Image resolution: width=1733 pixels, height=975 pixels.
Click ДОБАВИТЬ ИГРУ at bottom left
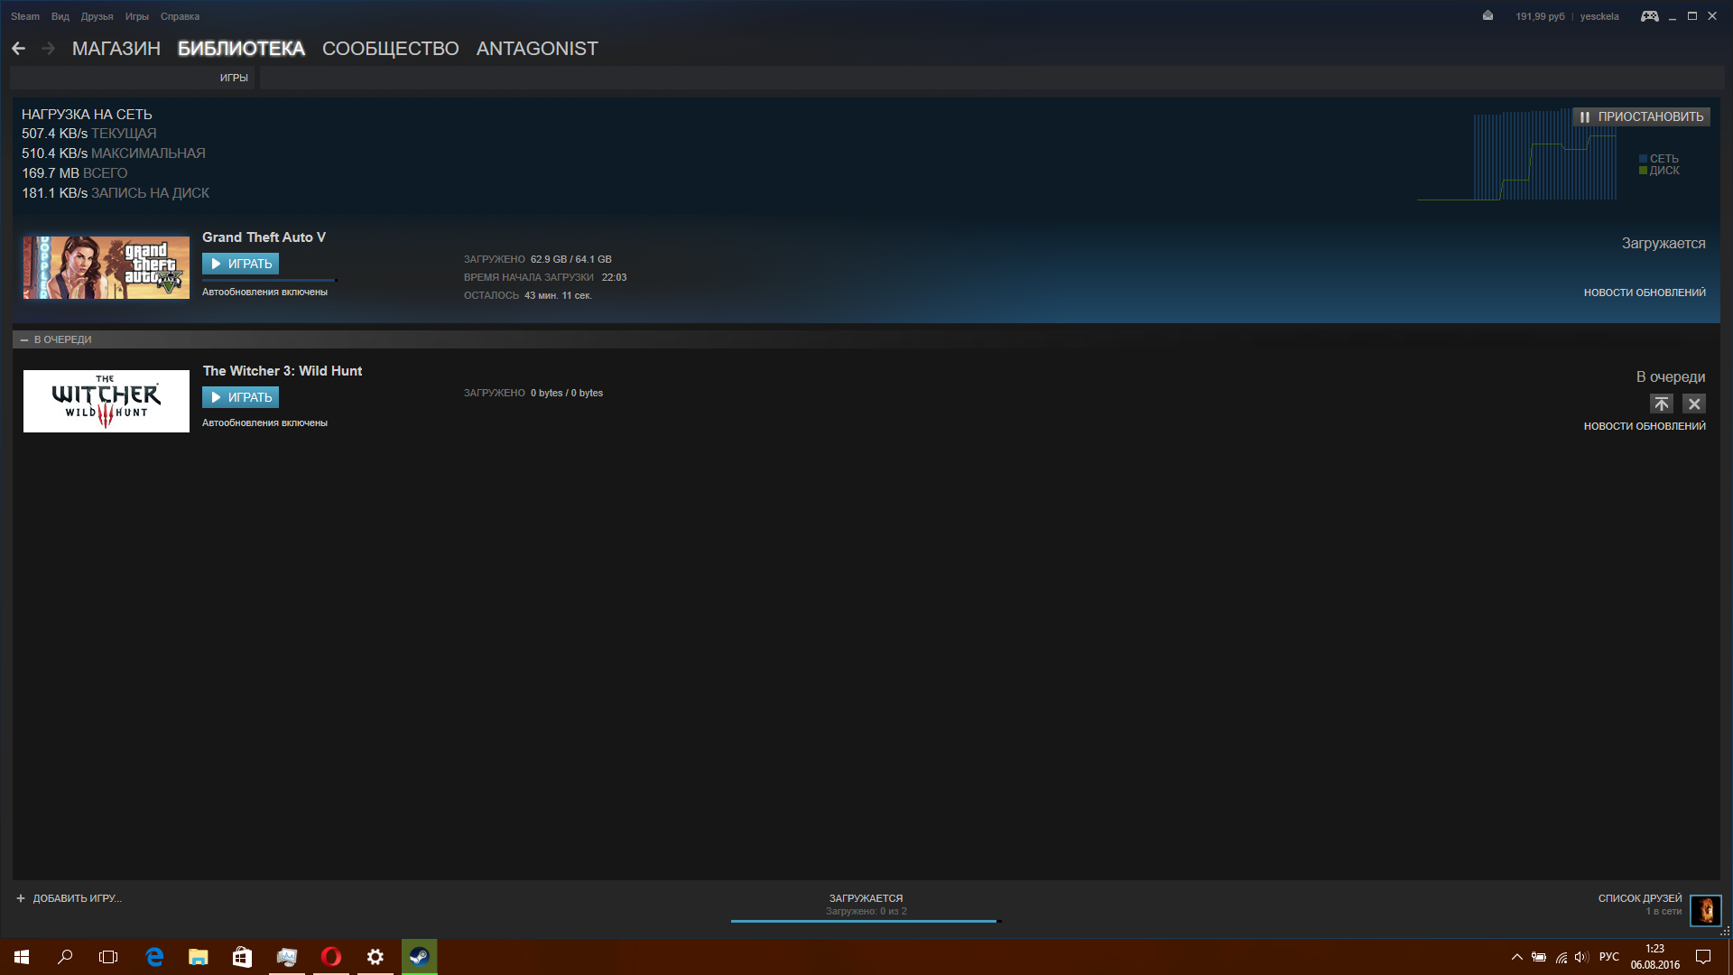69,898
